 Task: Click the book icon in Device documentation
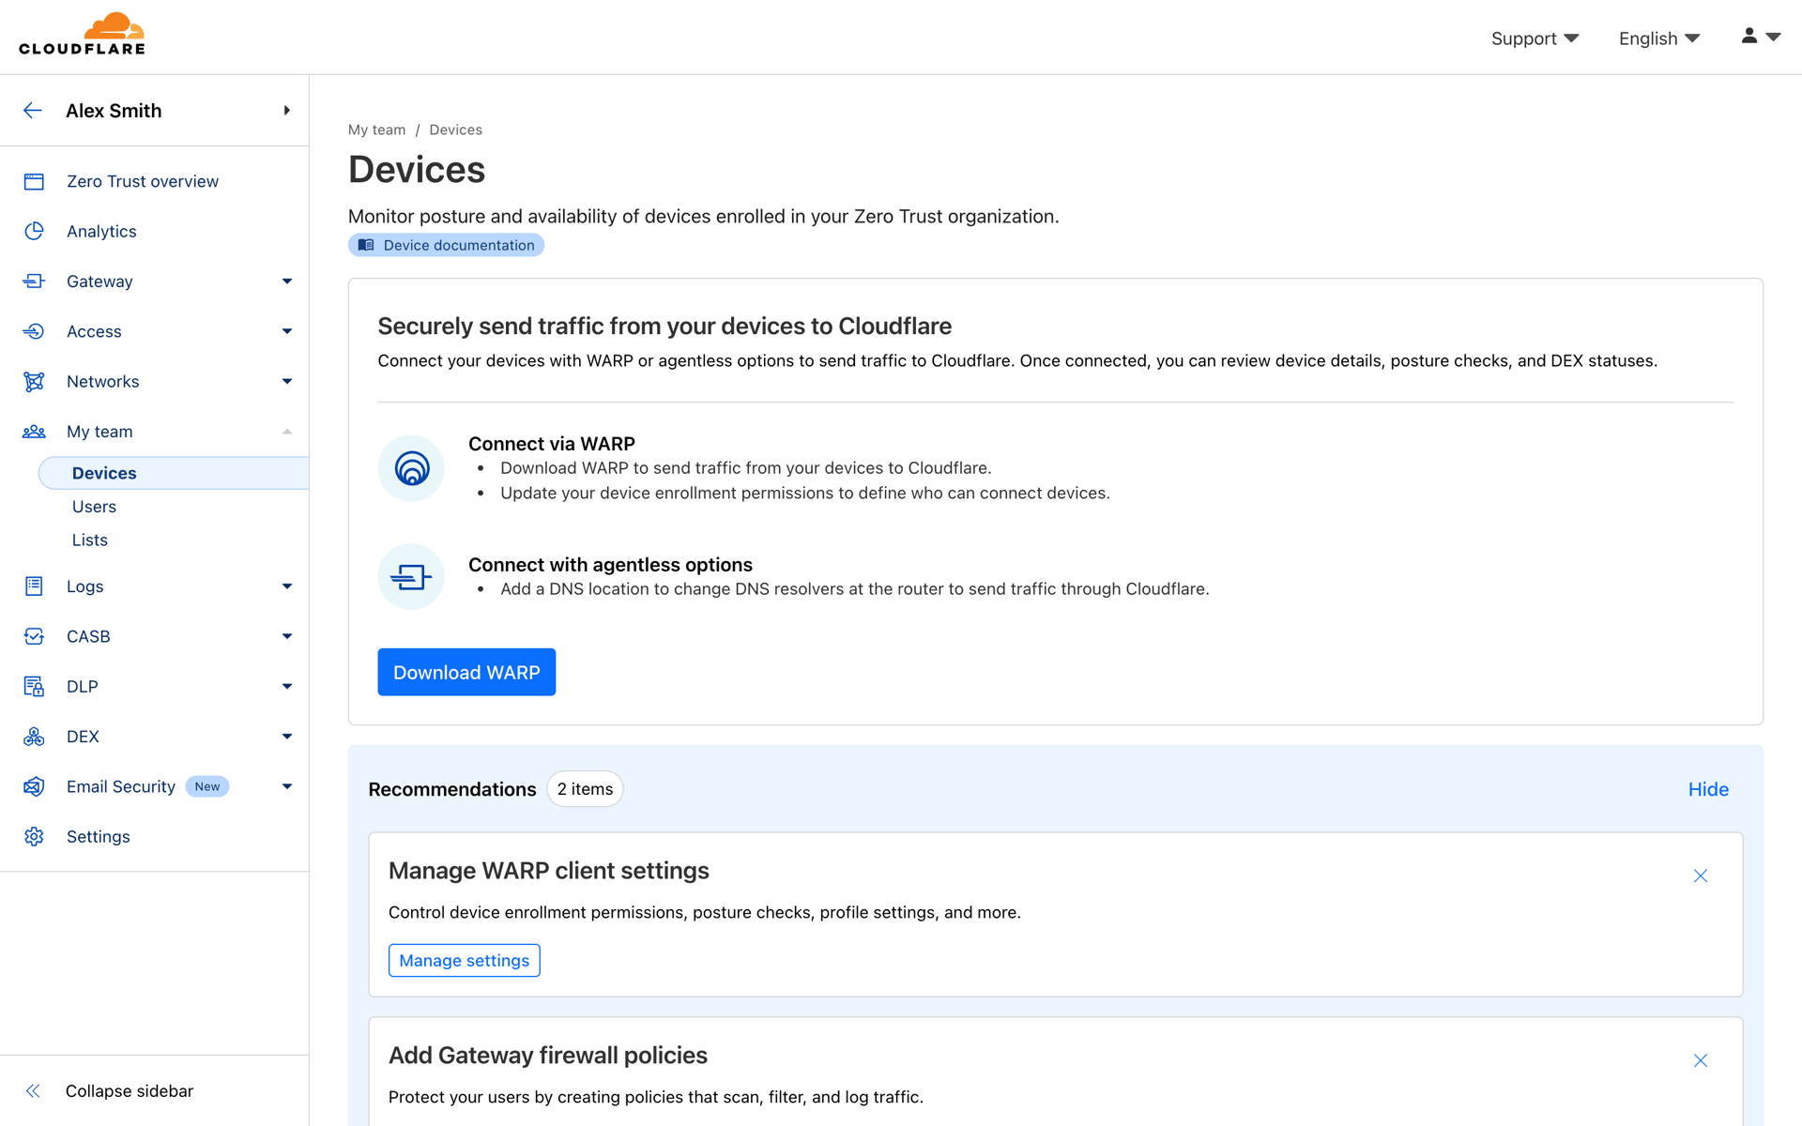366,245
